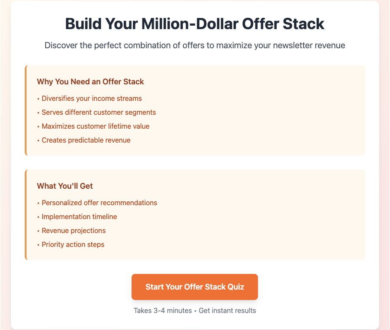Screen dimensions: 390x330
Task: Click the orange accent bar on the first panel
Action: point(26,110)
